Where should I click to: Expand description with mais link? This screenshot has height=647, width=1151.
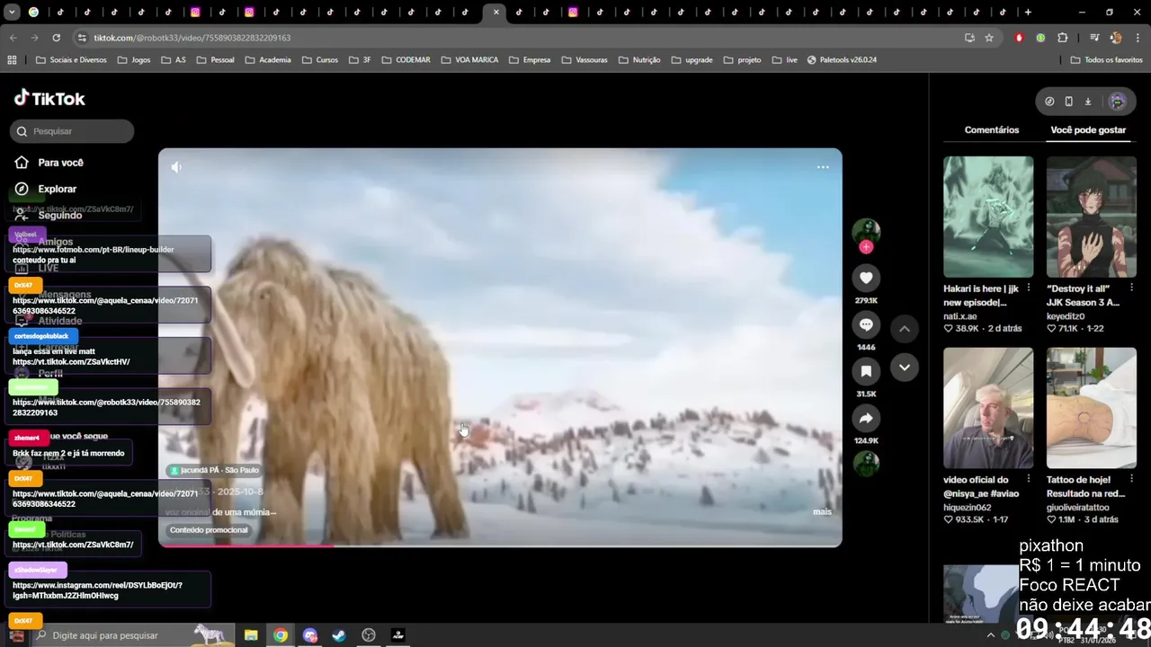click(x=822, y=511)
